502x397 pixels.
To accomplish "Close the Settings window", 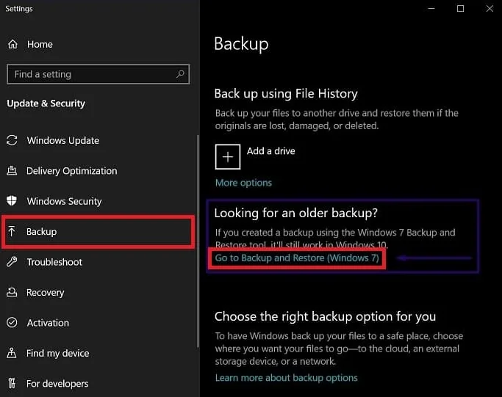I will (490, 9).
